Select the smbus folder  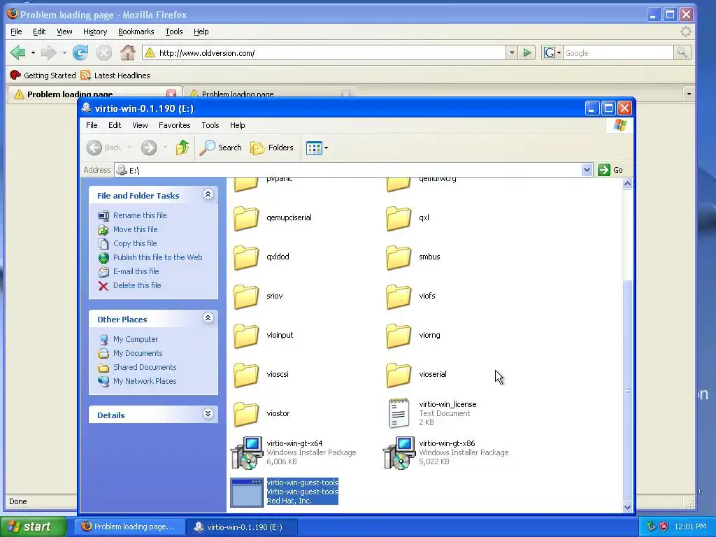coord(413,257)
